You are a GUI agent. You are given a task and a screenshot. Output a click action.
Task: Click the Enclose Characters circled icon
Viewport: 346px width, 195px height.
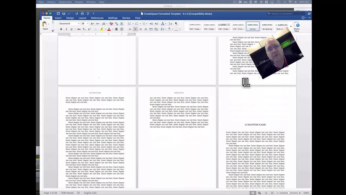tap(122, 29)
